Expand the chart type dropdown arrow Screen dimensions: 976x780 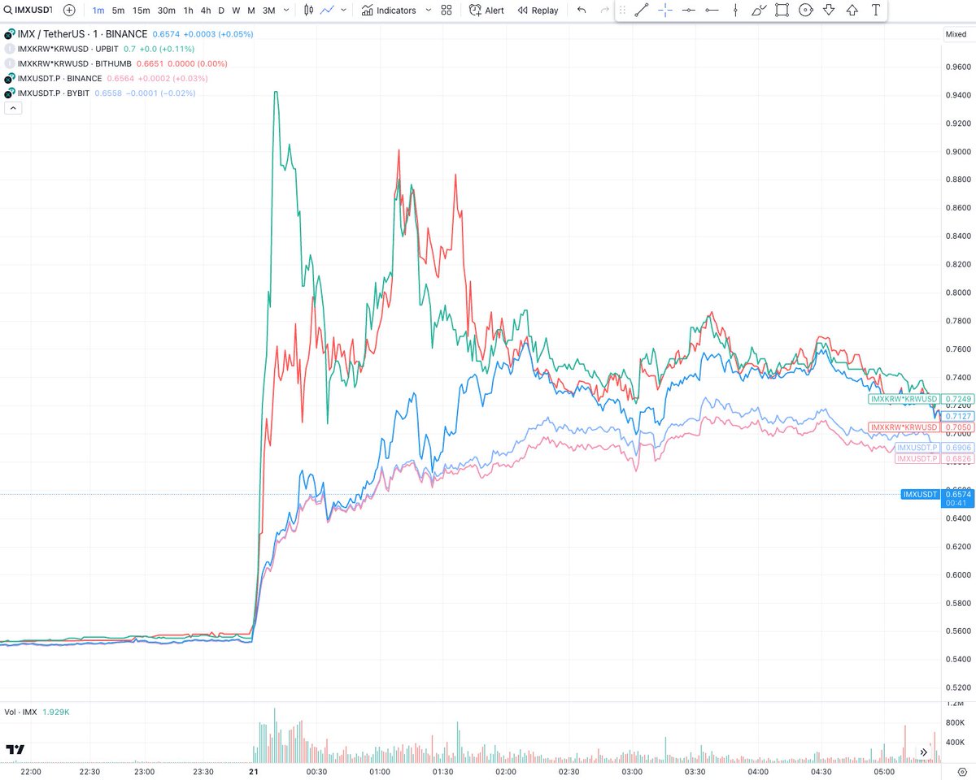pyautogui.click(x=345, y=11)
